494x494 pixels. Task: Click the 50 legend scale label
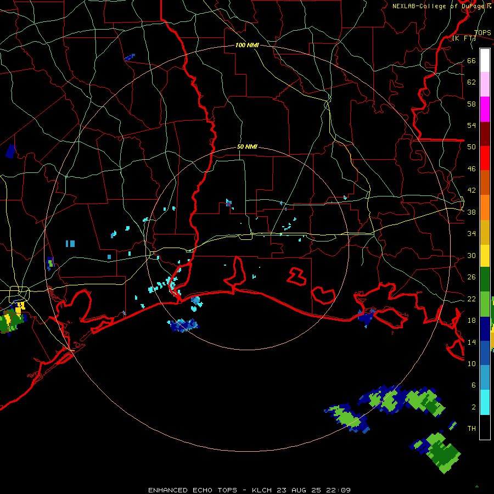[x=471, y=147]
